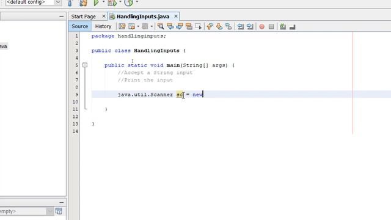Click the Back navigation icon
Image resolution: width=391 pixels, height=220 pixels.
[x=132, y=26]
